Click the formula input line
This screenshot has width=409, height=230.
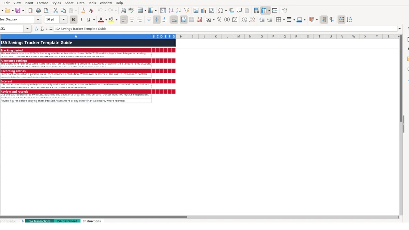pyautogui.click(x=225, y=29)
